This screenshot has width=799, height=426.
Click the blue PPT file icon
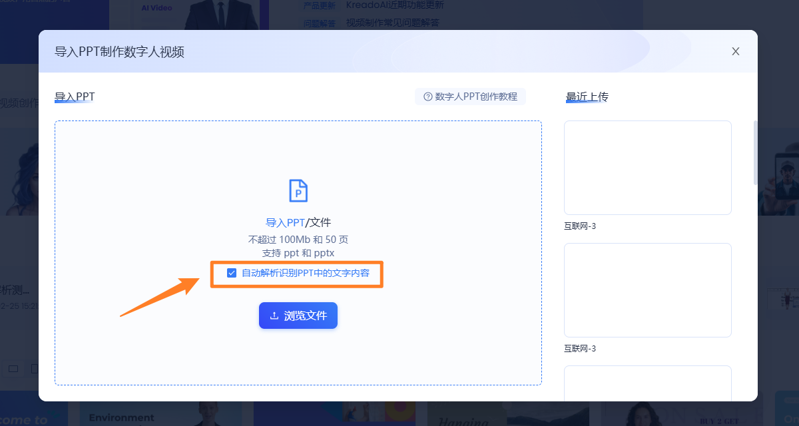(x=298, y=190)
